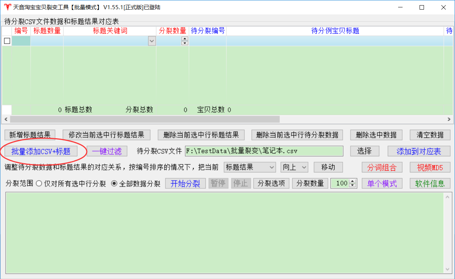Viewport: 455px width, 279px height.
Task: Click the 一键过滤 button
Action: (107, 151)
